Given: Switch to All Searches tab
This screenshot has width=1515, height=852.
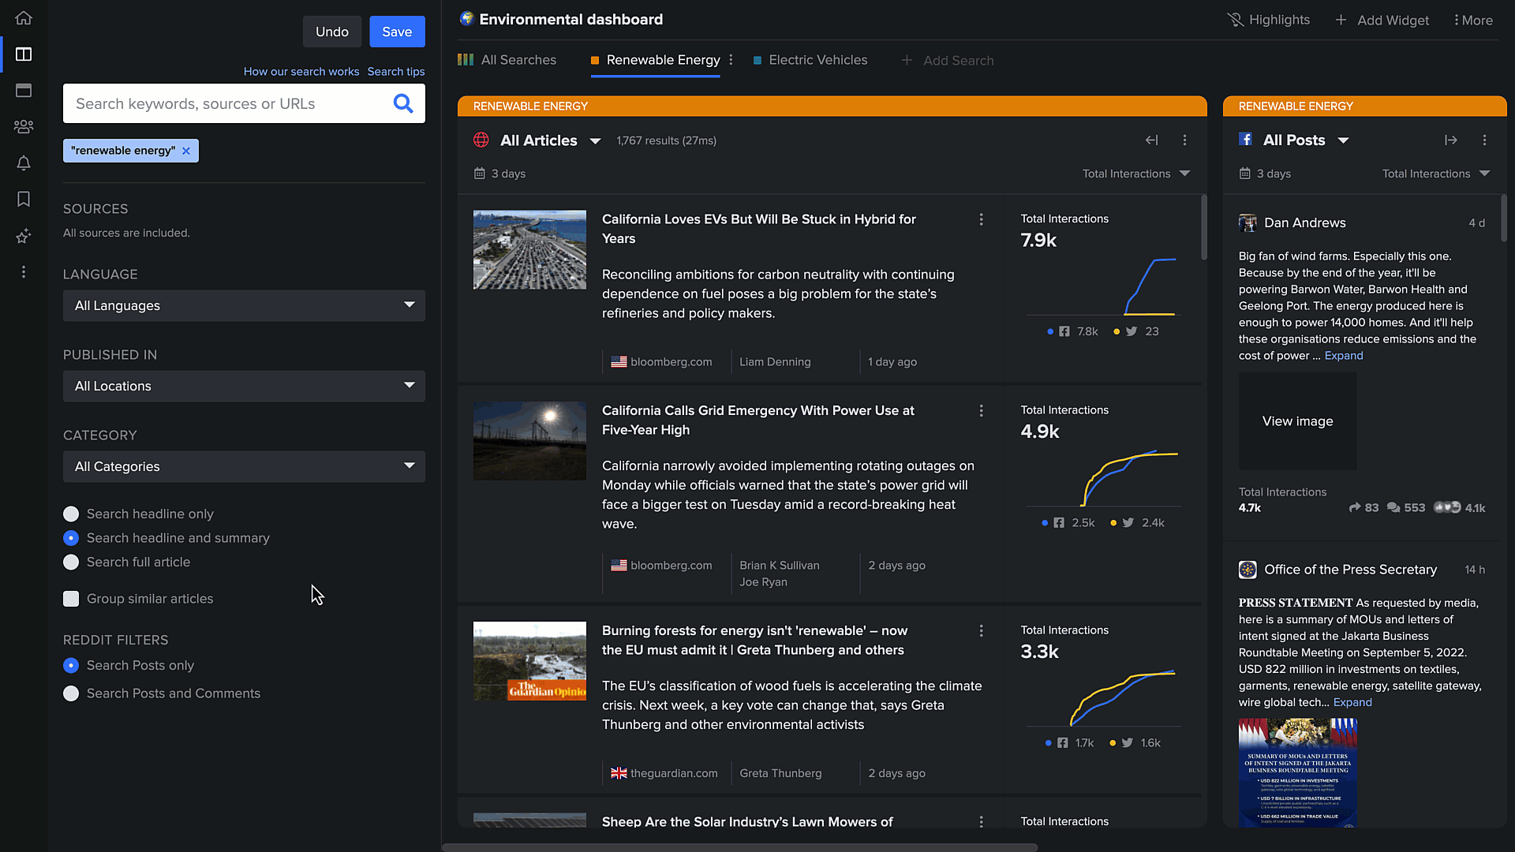Looking at the screenshot, I should tap(507, 60).
